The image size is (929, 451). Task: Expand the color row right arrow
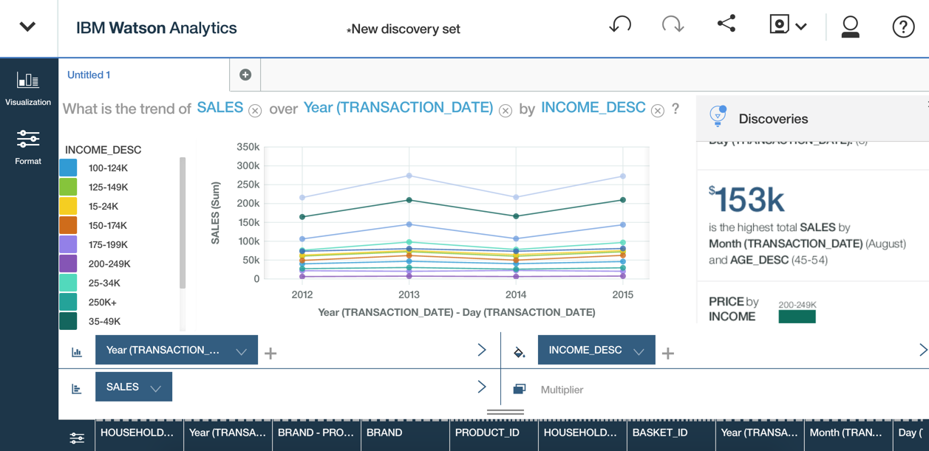point(923,350)
